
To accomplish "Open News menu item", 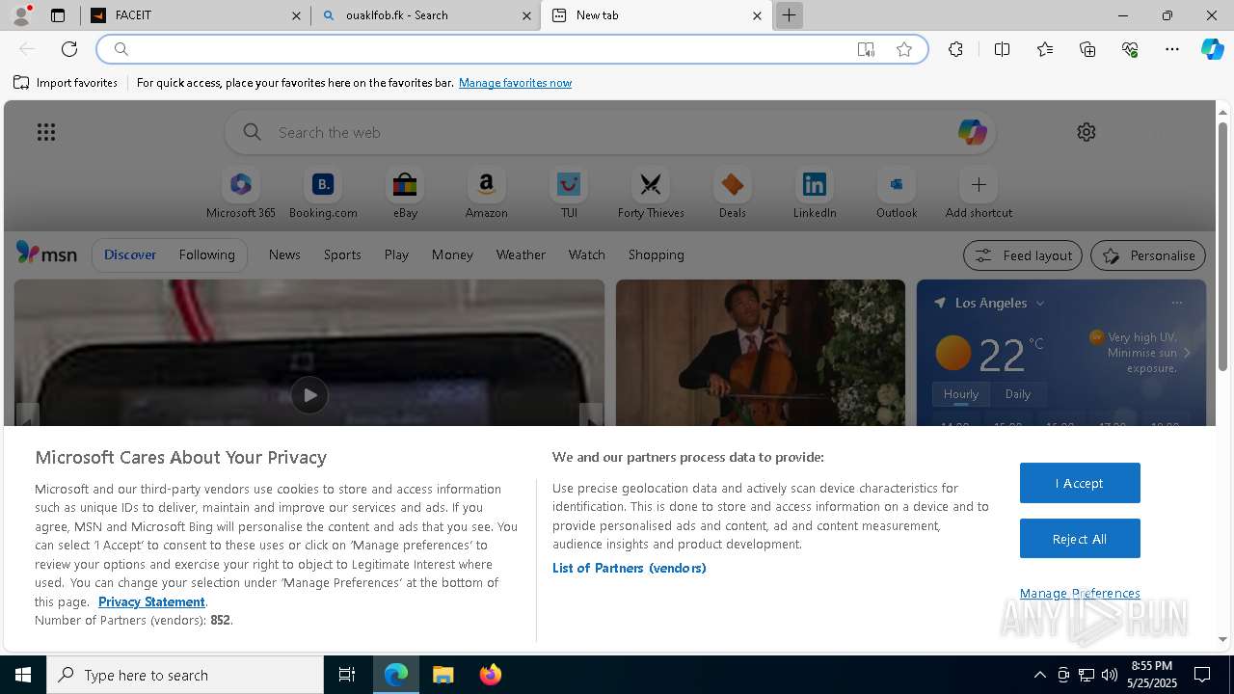I will click(x=284, y=254).
